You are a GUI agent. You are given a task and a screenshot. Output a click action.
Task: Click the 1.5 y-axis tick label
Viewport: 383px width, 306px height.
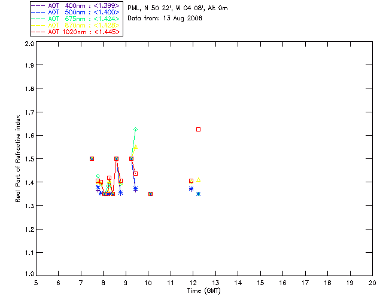coord(29,159)
